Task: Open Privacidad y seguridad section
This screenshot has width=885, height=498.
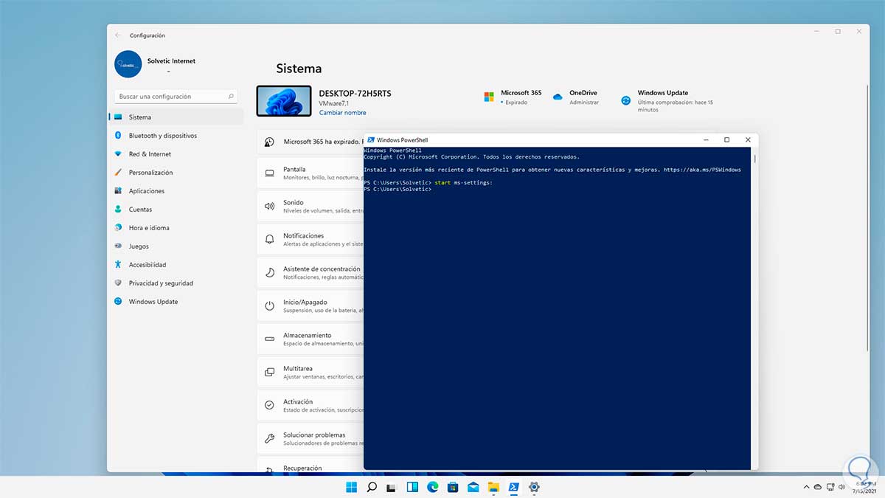Action: (161, 283)
